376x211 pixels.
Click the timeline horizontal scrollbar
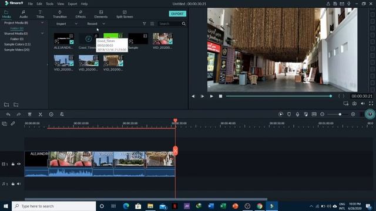(x=146, y=199)
